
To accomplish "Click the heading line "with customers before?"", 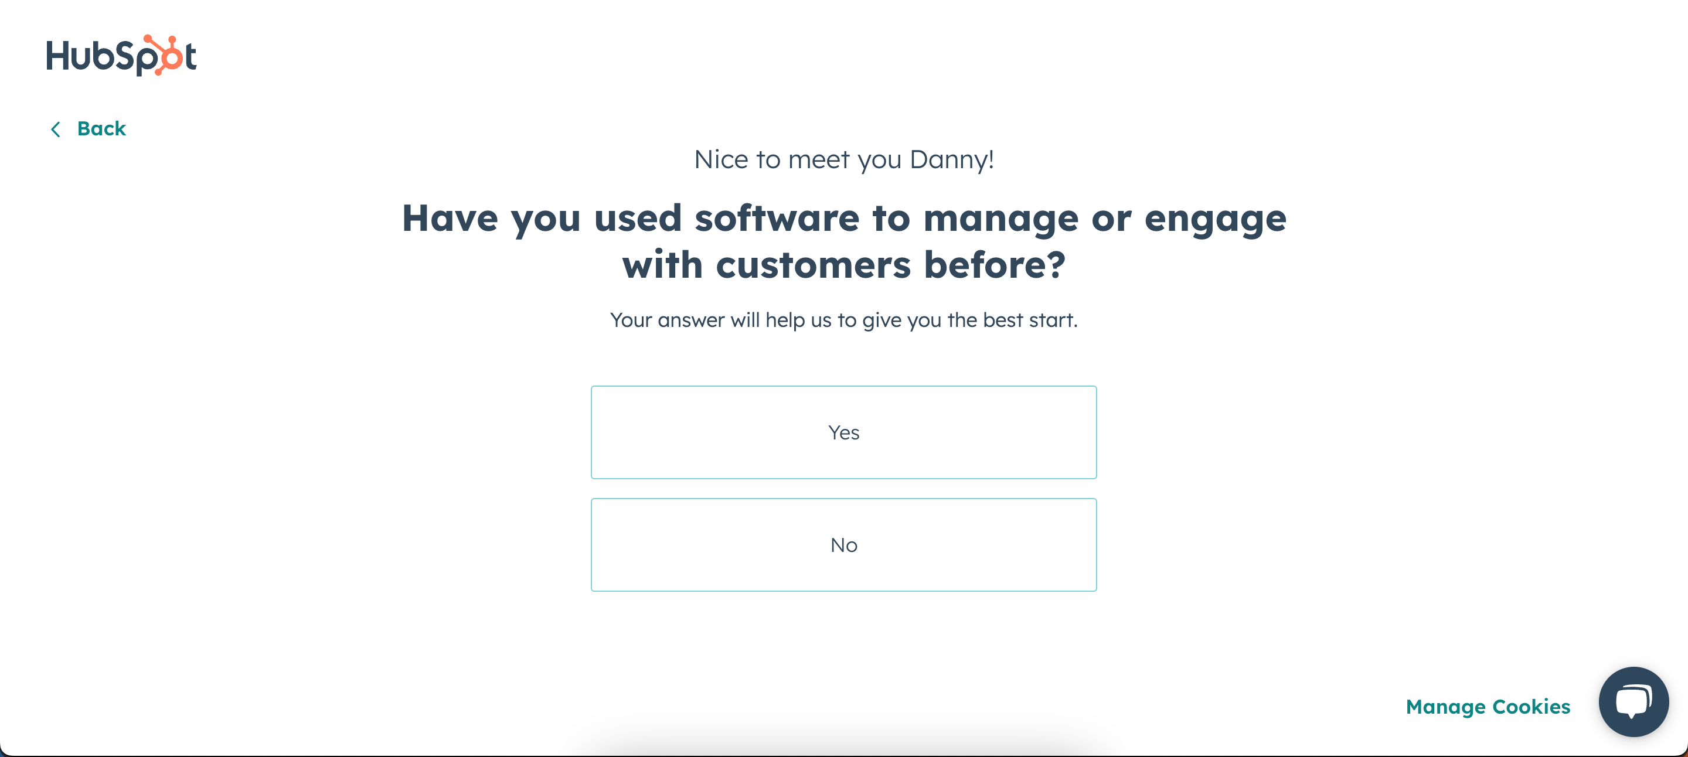I will point(843,265).
